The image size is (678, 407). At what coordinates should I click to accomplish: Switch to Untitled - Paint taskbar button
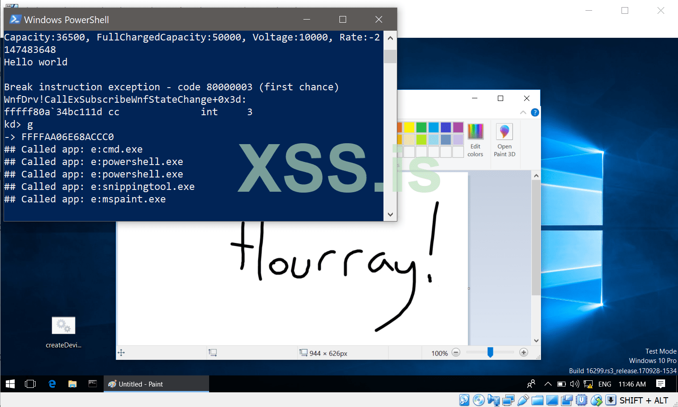156,384
